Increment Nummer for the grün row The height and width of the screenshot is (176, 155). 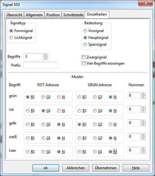(143, 94)
